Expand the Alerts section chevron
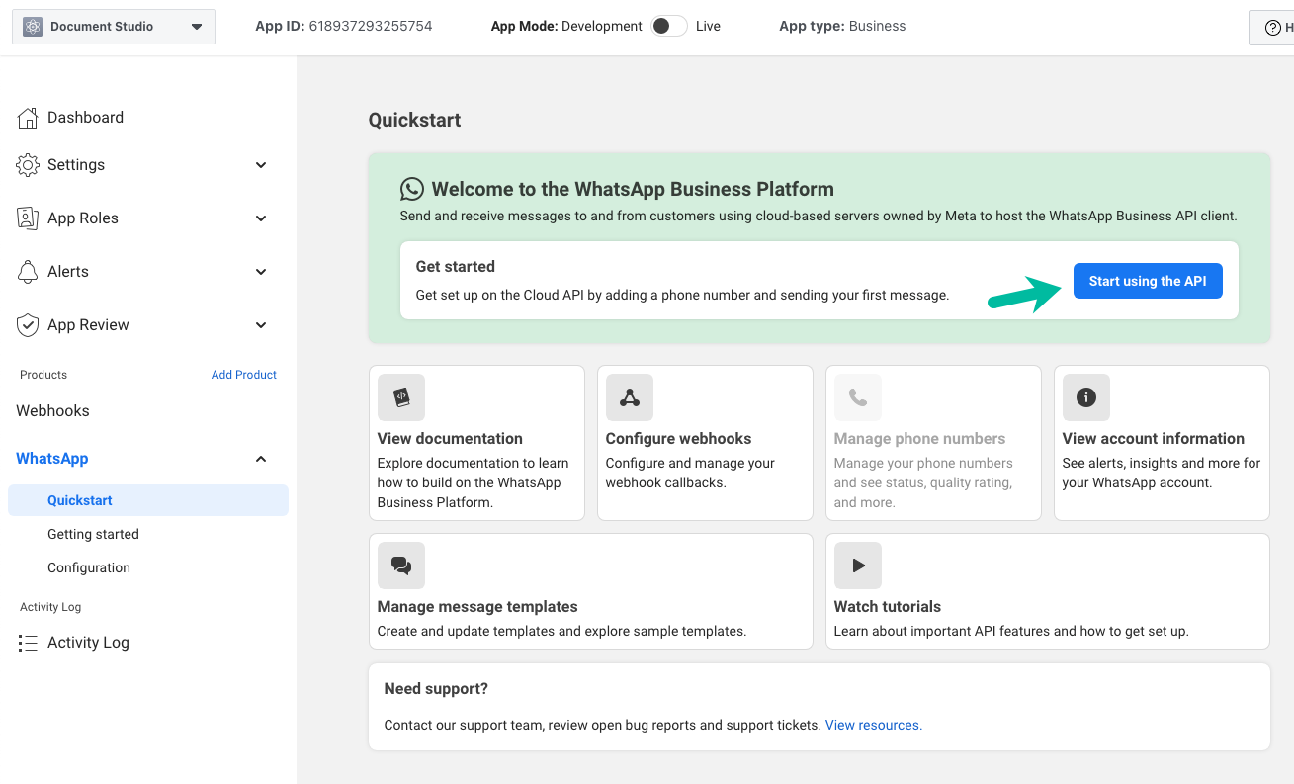Image resolution: width=1294 pixels, height=784 pixels. (261, 272)
